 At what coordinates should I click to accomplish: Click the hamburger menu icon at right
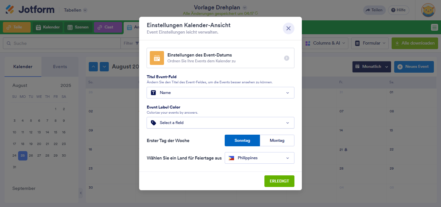pos(434,27)
